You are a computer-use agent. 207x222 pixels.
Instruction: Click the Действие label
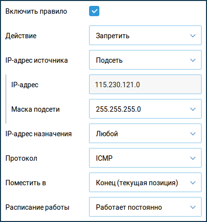(x=21, y=36)
